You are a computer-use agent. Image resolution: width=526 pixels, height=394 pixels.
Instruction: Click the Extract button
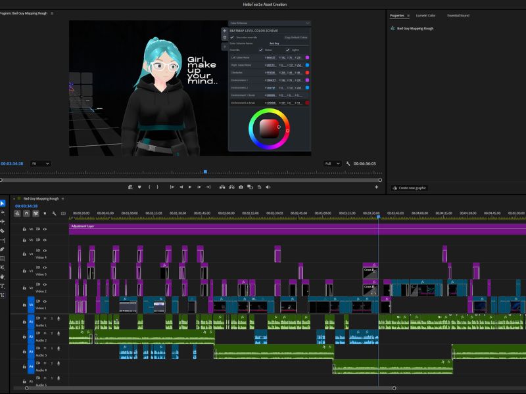coord(231,187)
